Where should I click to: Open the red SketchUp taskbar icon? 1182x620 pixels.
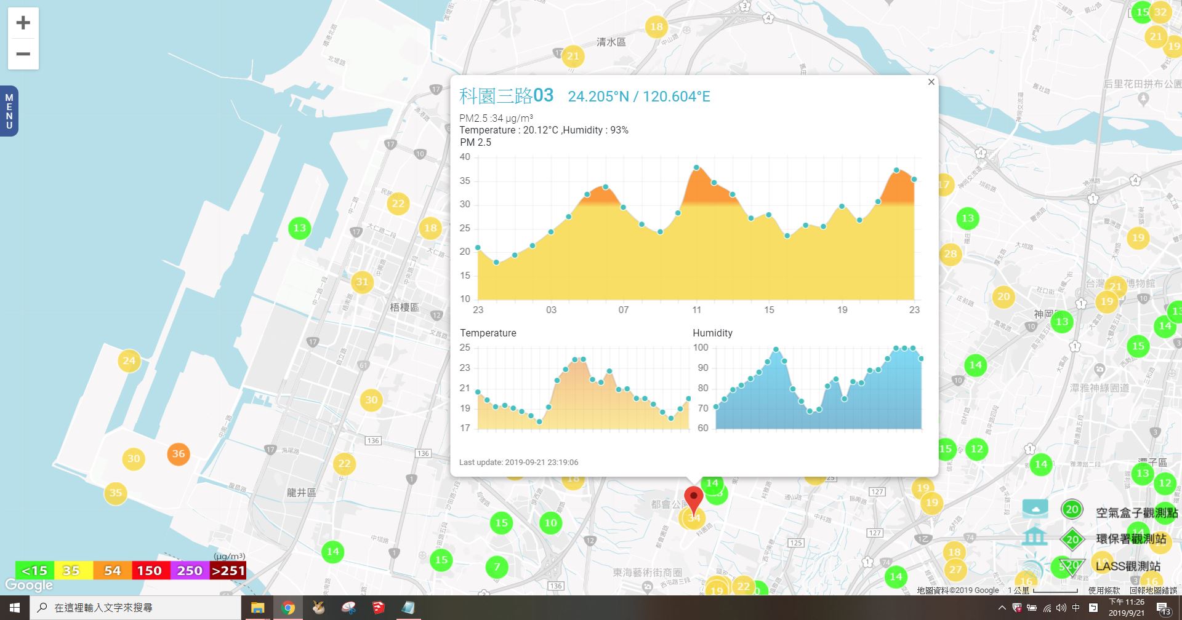tap(379, 608)
